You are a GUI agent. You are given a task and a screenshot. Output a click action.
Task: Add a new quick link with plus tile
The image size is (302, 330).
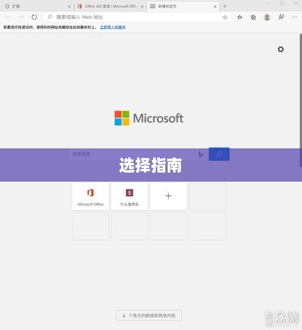(168, 196)
